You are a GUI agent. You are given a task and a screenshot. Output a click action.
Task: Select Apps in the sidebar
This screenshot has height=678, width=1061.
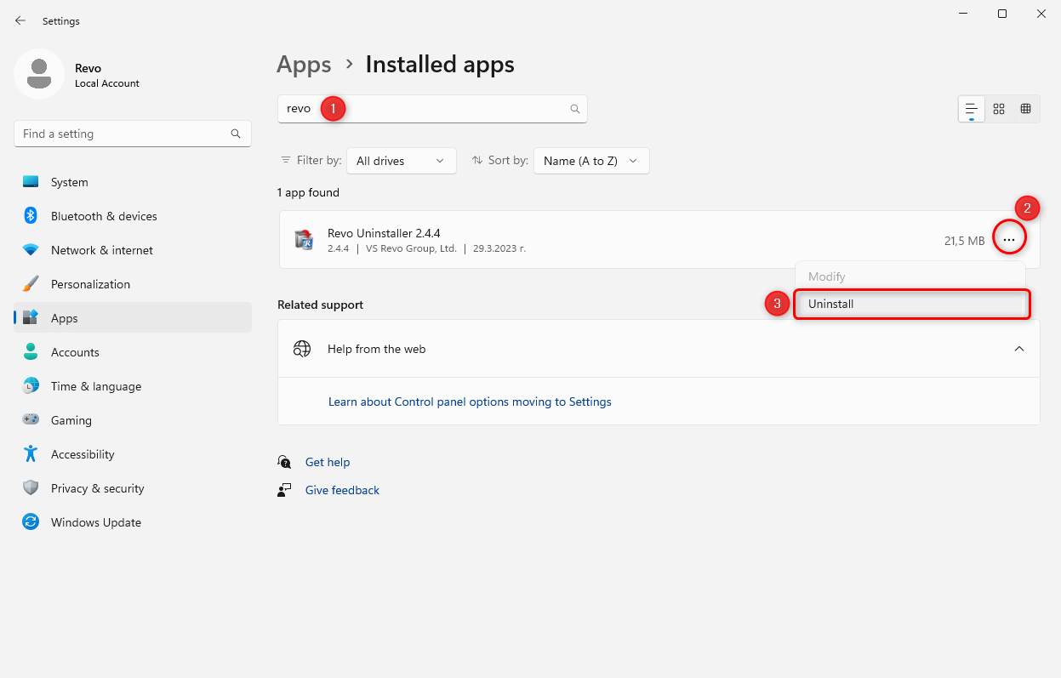(x=133, y=318)
